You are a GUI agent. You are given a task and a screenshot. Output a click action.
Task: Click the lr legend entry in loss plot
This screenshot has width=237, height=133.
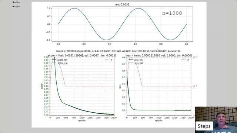pyautogui.click(x=185, y=60)
